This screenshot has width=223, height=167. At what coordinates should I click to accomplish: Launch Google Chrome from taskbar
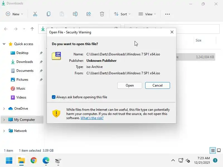[33, 161]
